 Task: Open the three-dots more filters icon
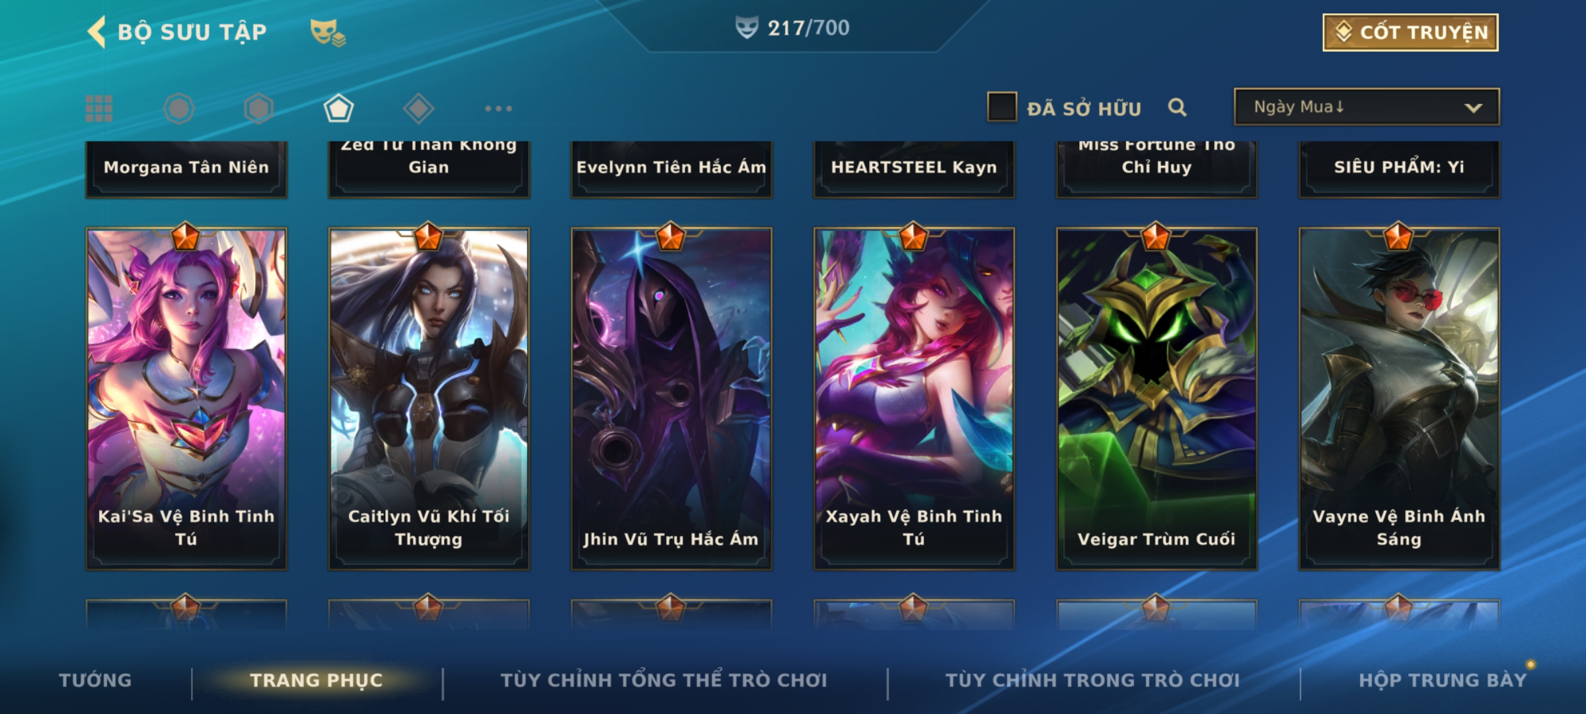(x=498, y=108)
